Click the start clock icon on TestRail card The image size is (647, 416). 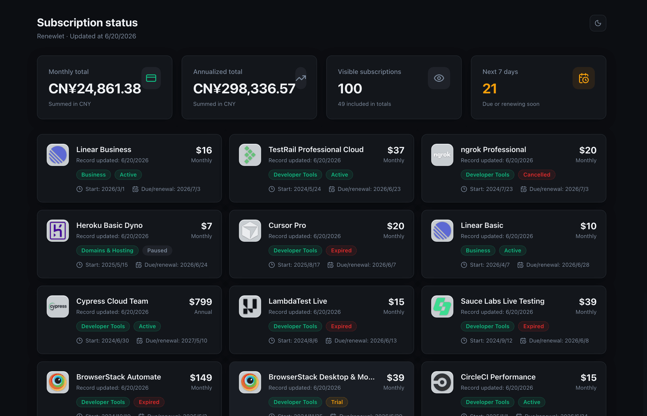272,189
